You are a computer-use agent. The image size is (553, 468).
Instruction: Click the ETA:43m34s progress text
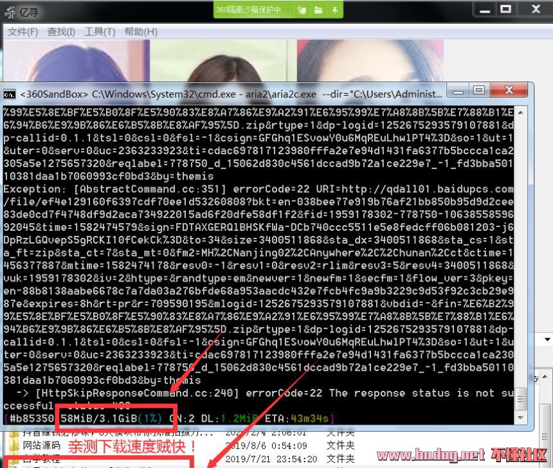[296, 419]
